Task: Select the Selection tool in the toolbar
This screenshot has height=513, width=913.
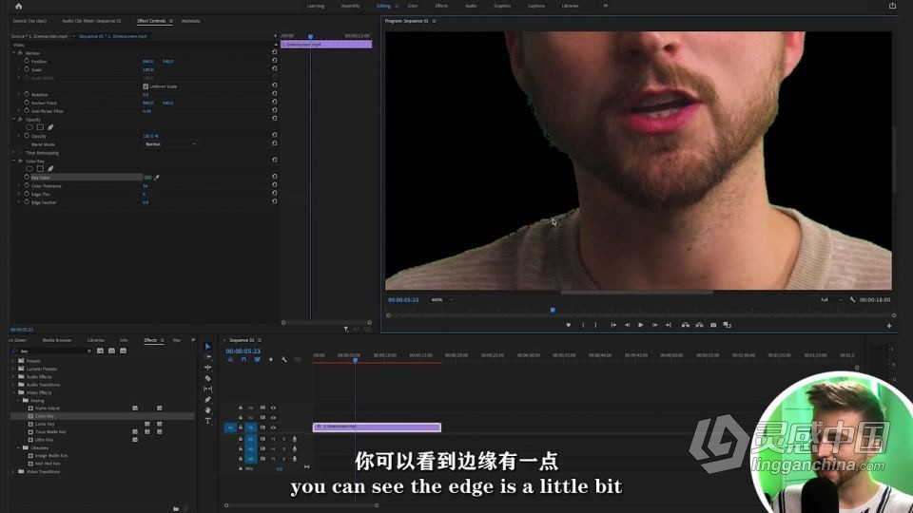Action: pyautogui.click(x=208, y=347)
